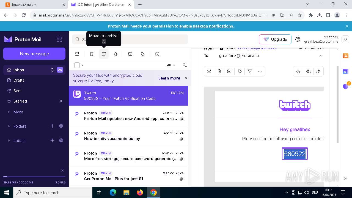
Task: Open the Inbox folder
Action: 34,70
